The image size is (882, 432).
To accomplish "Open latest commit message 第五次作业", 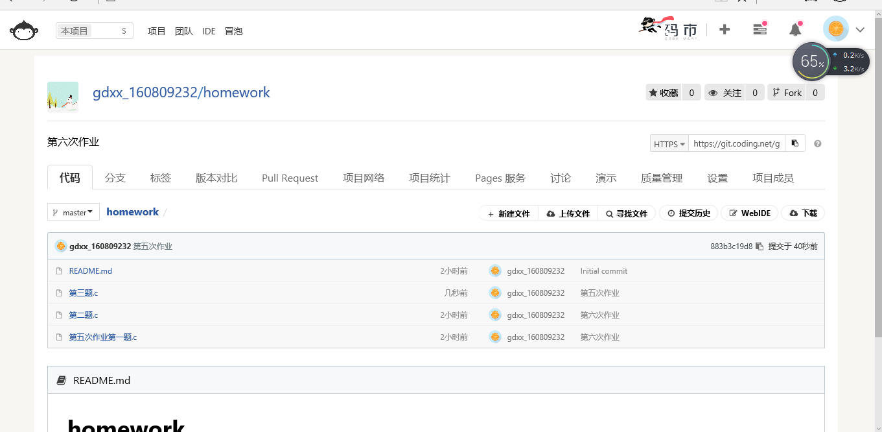I will click(x=153, y=246).
